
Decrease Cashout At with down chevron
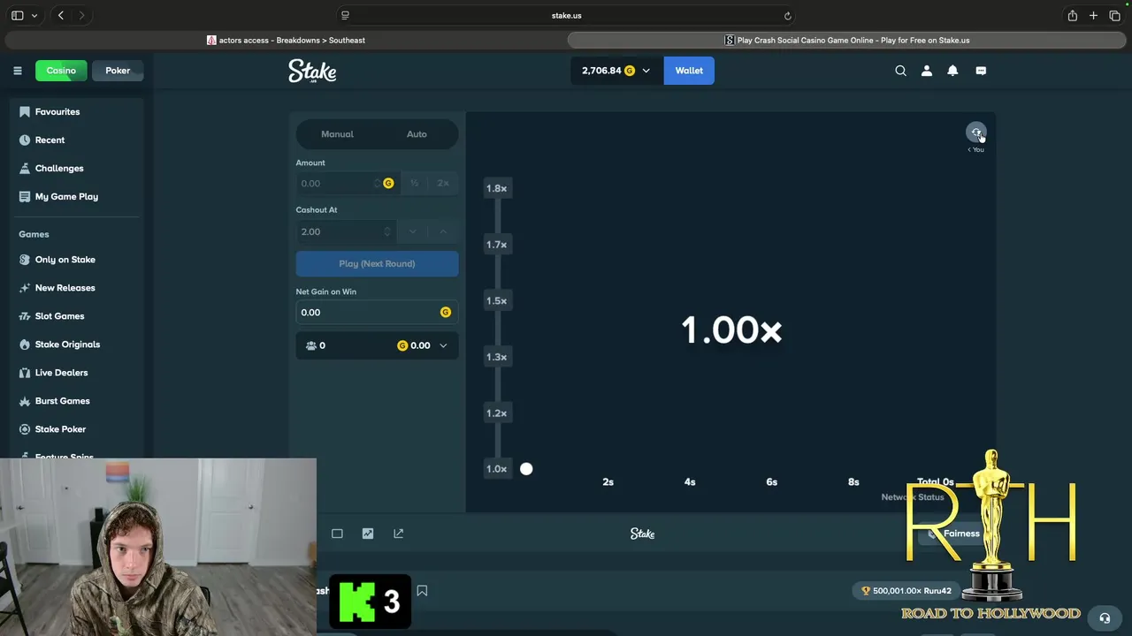[x=412, y=231]
